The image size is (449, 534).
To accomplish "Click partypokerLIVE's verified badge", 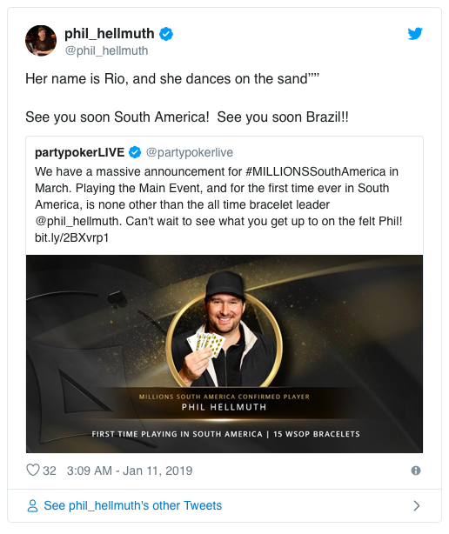I will click(135, 152).
